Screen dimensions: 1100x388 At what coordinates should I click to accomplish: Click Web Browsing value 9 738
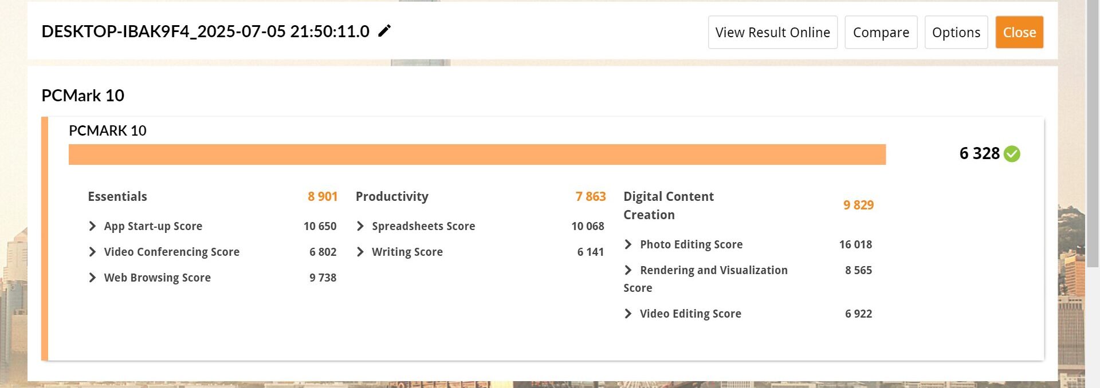point(323,278)
